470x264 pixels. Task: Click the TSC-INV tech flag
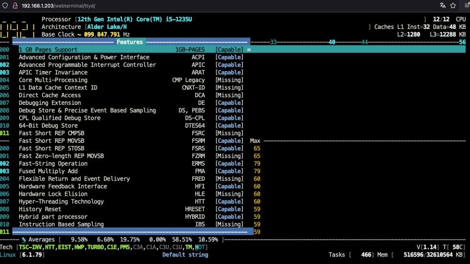(30, 247)
